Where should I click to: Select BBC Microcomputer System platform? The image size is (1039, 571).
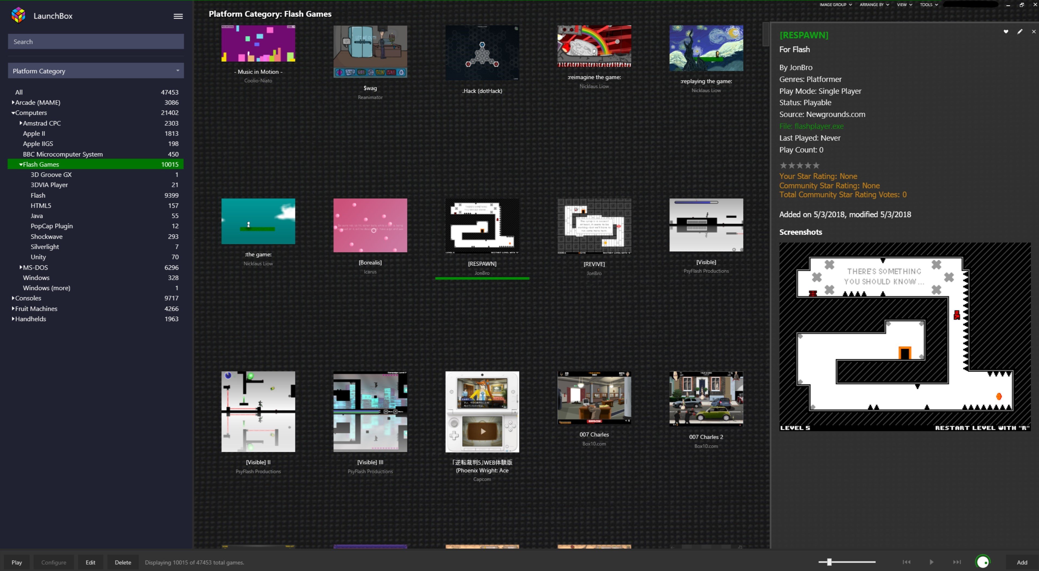click(96, 154)
